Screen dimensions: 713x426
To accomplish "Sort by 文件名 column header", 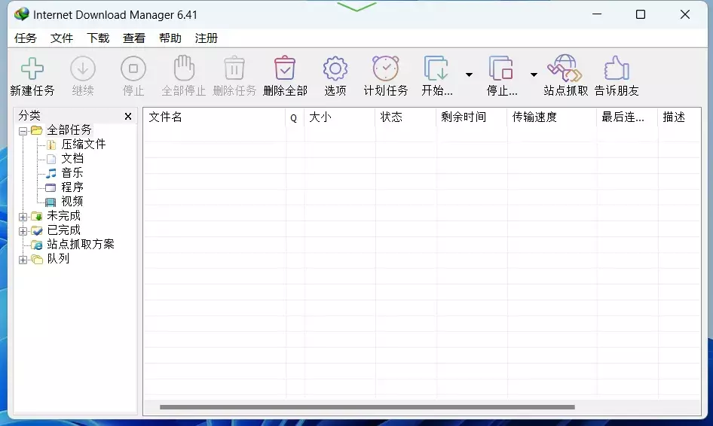I will (x=215, y=117).
